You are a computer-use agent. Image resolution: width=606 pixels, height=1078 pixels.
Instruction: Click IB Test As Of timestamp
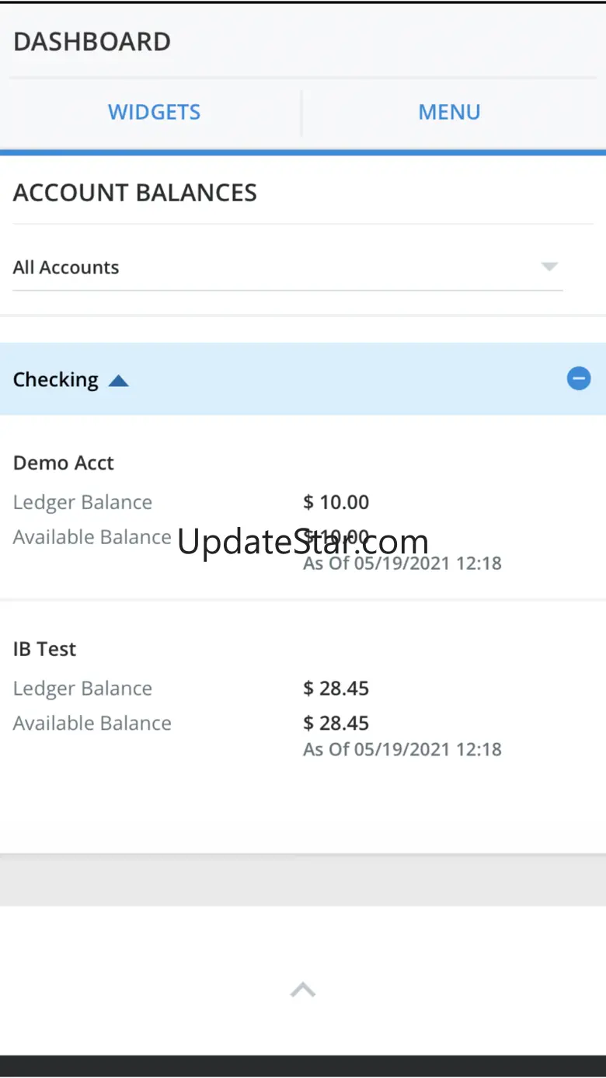click(402, 749)
